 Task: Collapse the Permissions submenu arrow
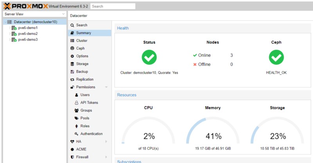pos(106,87)
